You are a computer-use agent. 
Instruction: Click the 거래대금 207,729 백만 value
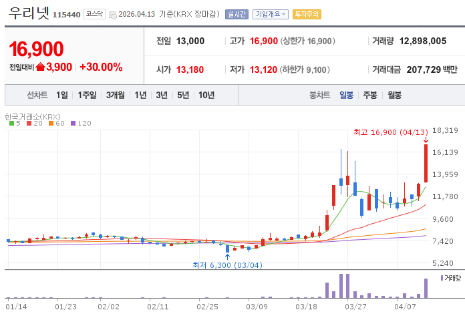pos(432,69)
